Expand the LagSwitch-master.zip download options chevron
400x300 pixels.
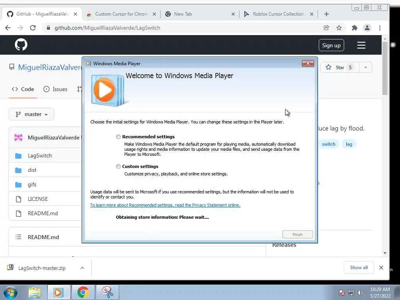click(x=82, y=268)
